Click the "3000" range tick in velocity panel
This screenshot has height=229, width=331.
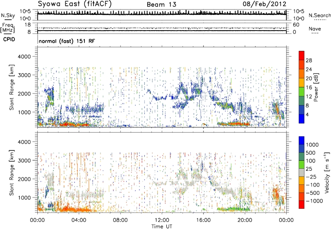click(24, 160)
